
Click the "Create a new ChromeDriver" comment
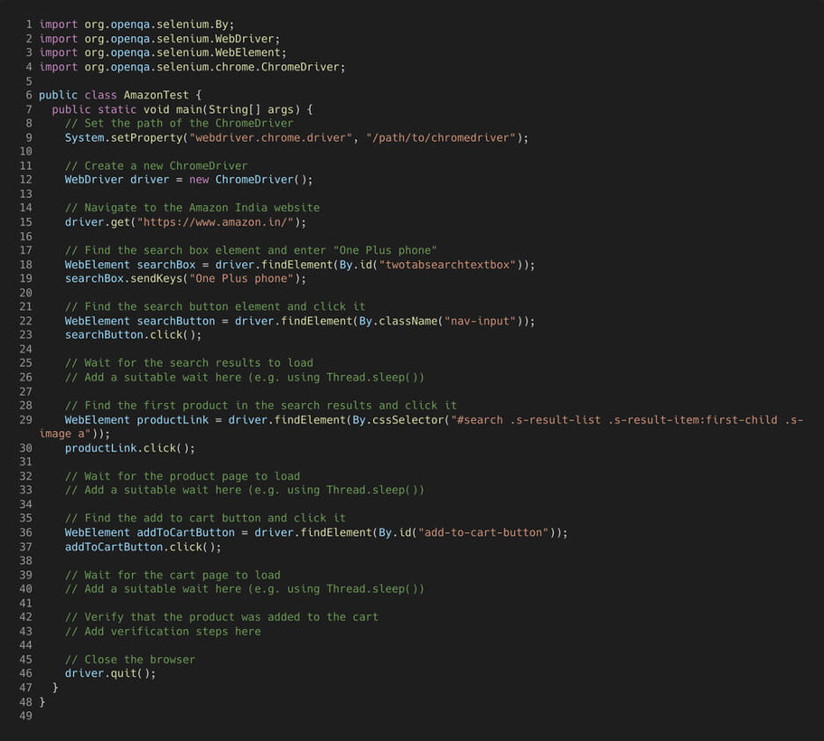tap(156, 165)
